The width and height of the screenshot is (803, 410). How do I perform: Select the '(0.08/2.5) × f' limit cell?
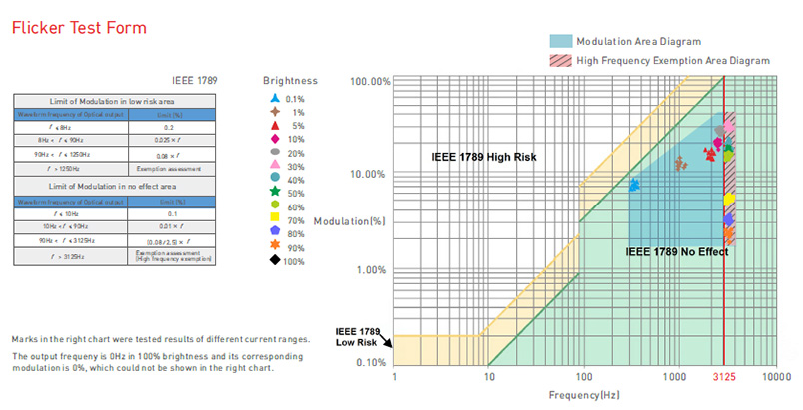click(x=171, y=241)
